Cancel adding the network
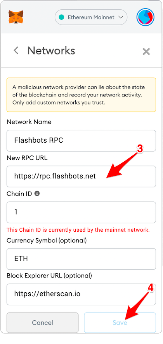This screenshot has height=344, width=163. click(x=43, y=323)
